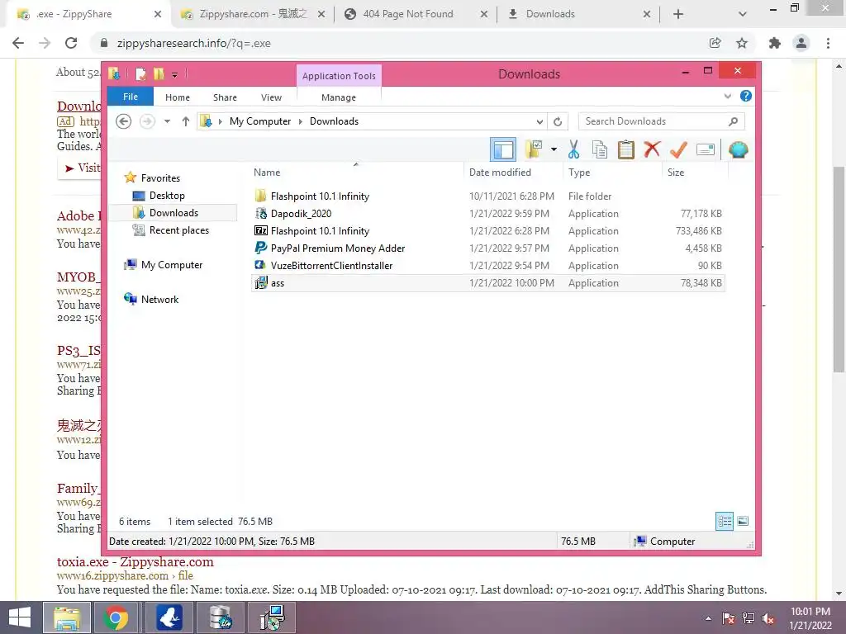Click Favorites heading in navigation pane
The image size is (846, 634).
[x=160, y=178]
